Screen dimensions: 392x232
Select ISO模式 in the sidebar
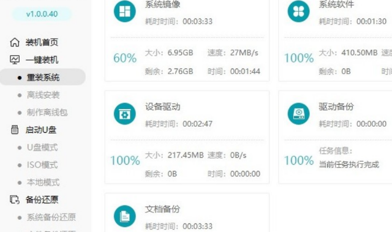click(x=42, y=165)
